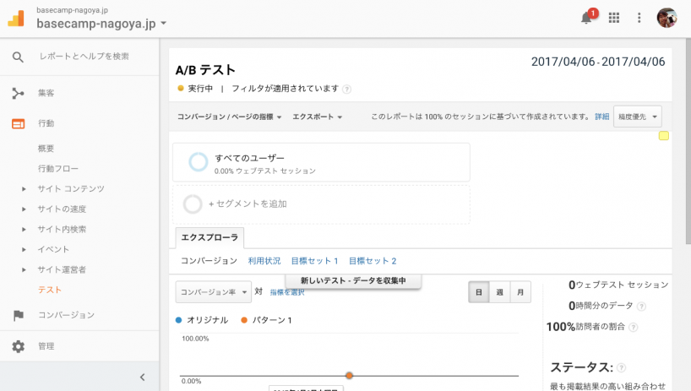This screenshot has width=691, height=391.
Task: Open the three-dot more options menu
Action: 639,18
